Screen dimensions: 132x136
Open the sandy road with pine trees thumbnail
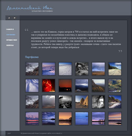pyautogui.click(x=115, y=69)
